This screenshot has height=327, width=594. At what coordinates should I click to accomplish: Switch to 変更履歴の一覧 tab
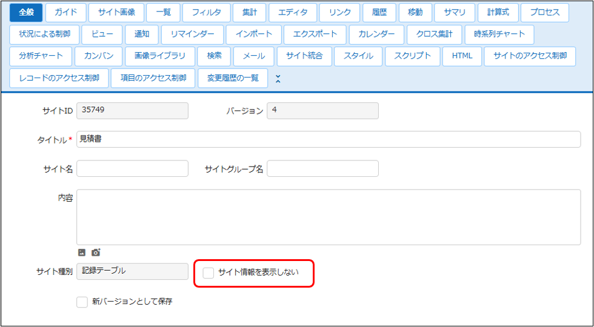pos(233,78)
